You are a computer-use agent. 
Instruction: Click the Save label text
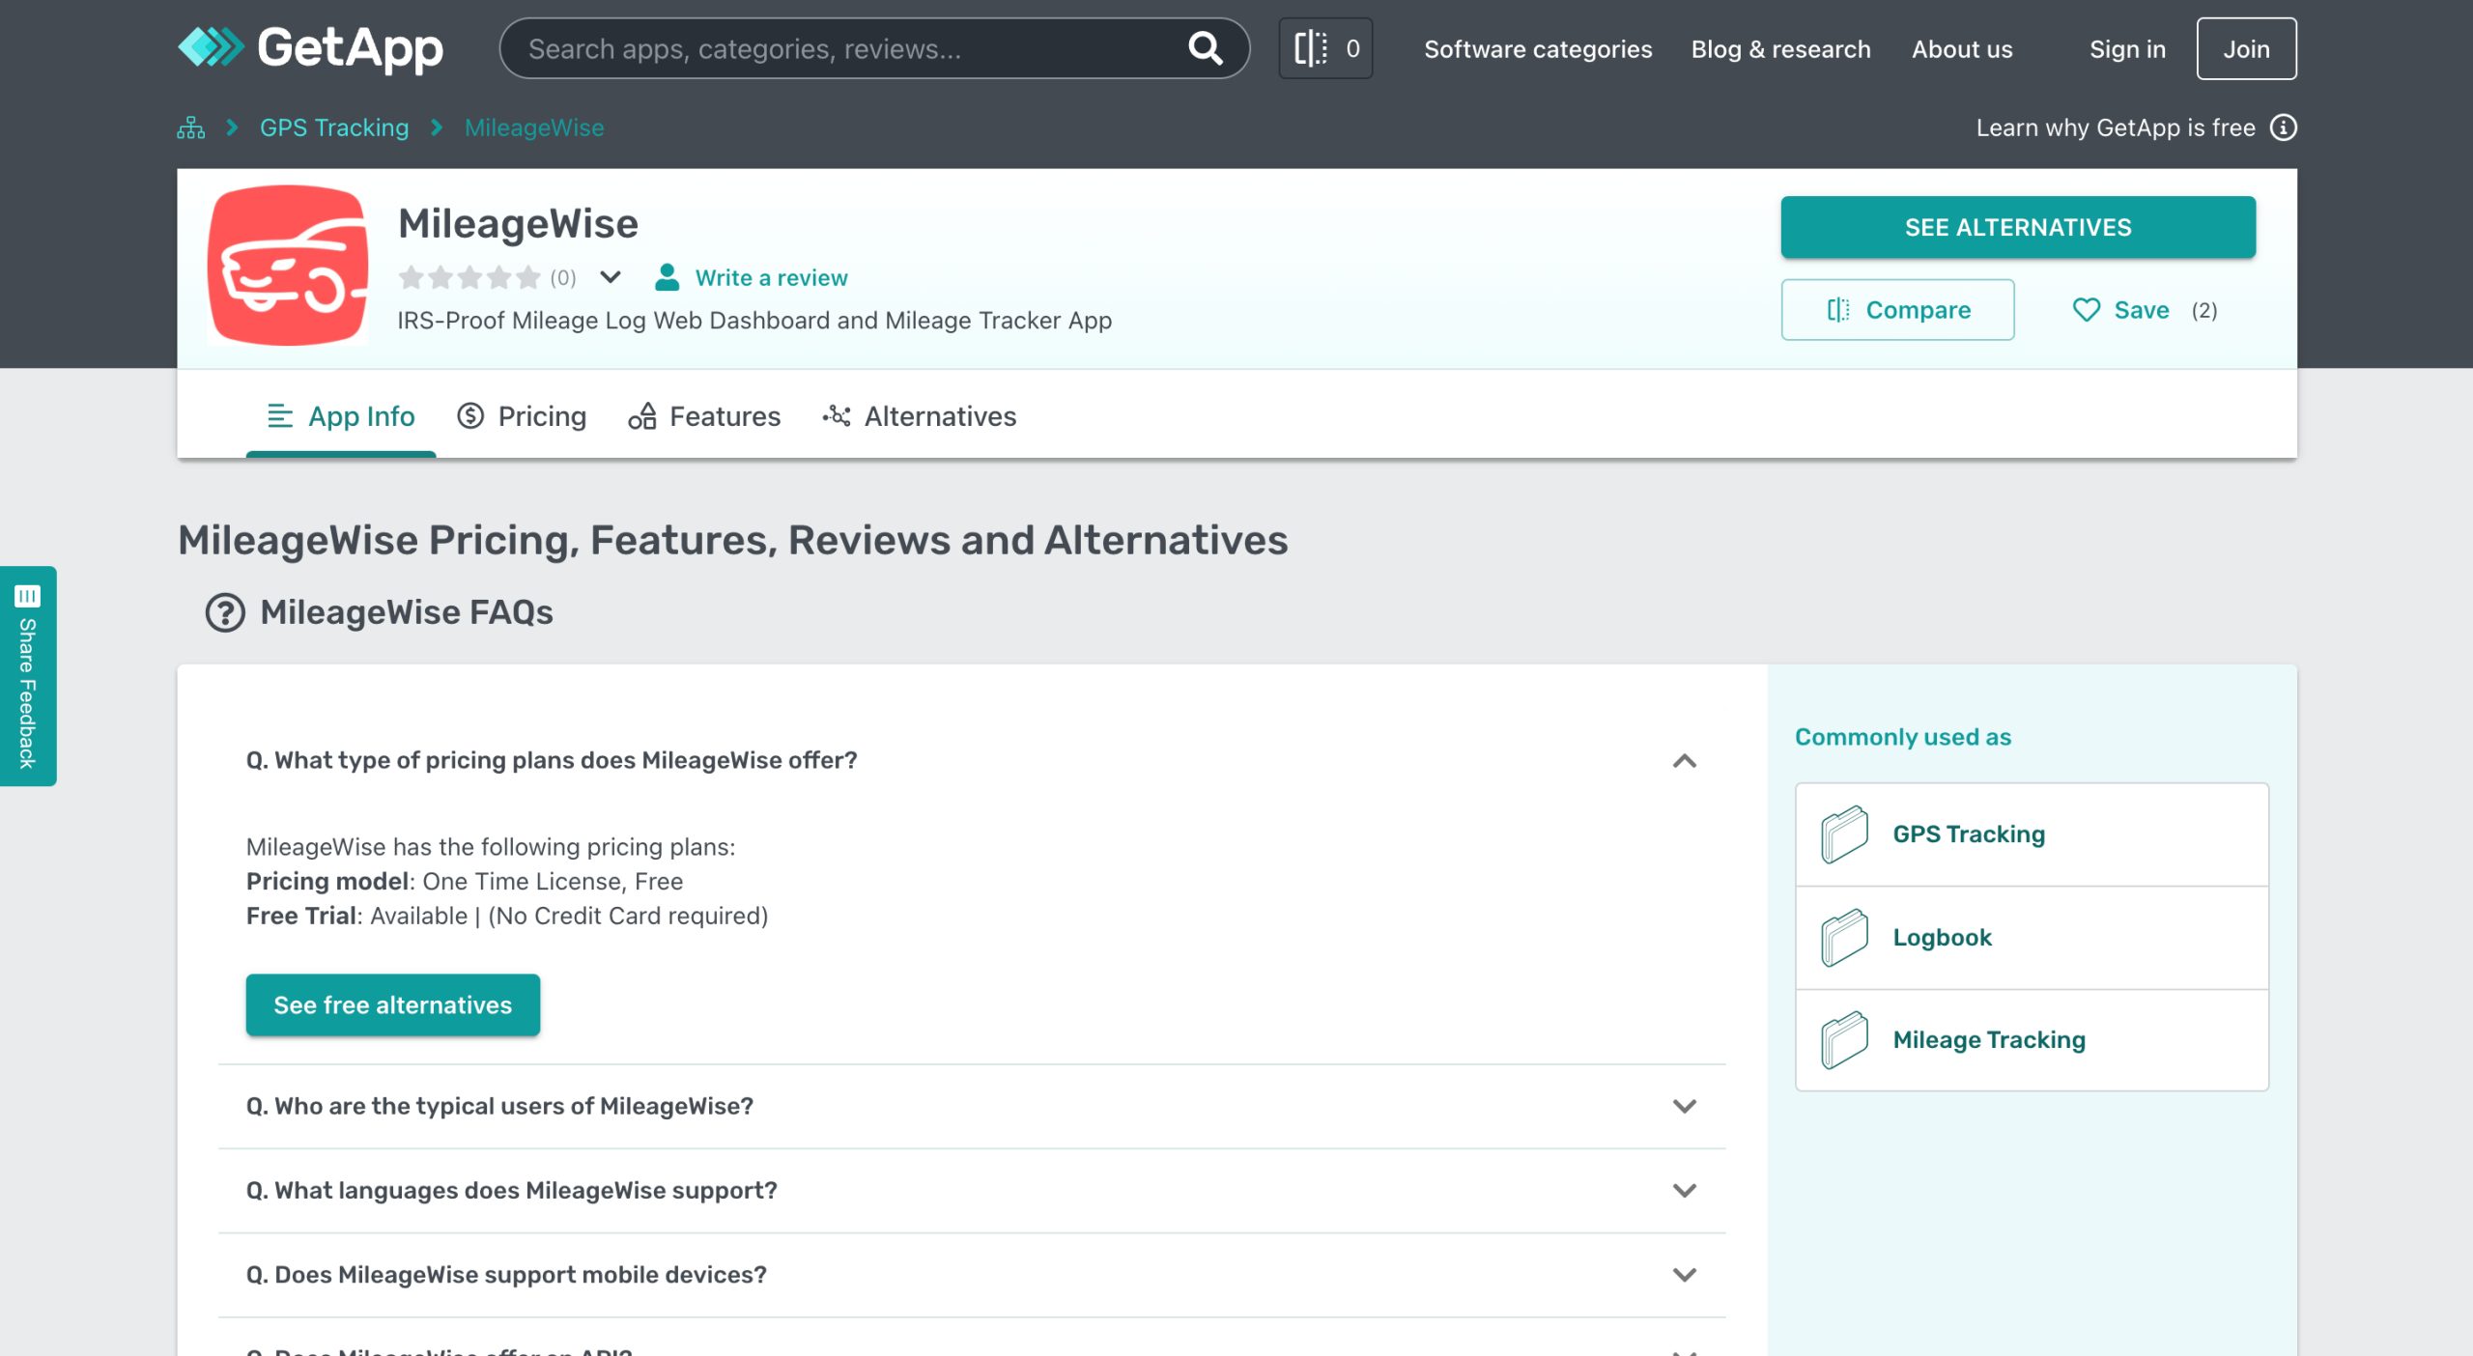2142,310
